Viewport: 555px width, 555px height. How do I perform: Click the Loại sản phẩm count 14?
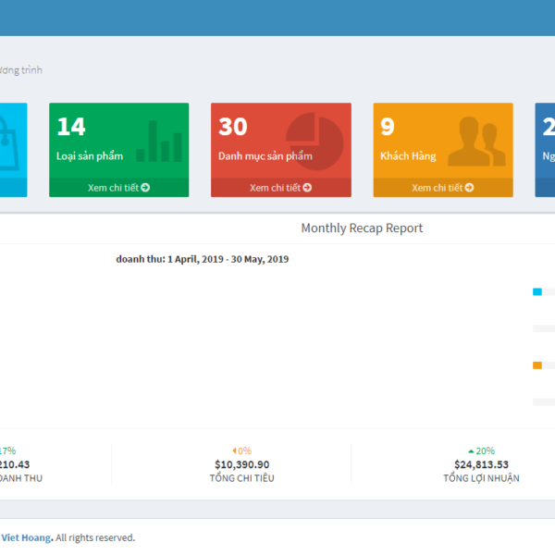point(70,127)
